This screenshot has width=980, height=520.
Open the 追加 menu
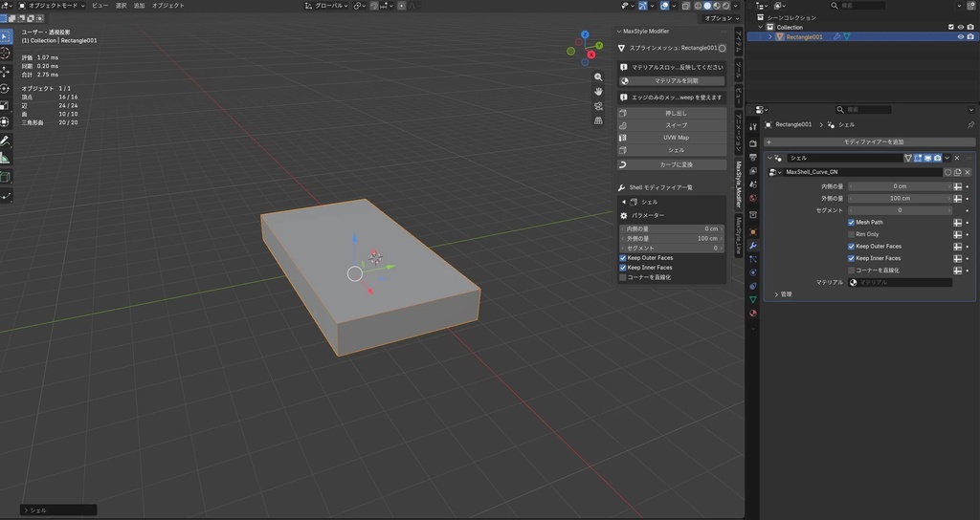(140, 6)
